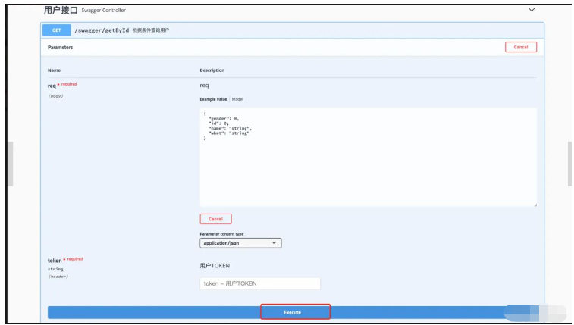Click the Description column header

pyautogui.click(x=212, y=70)
